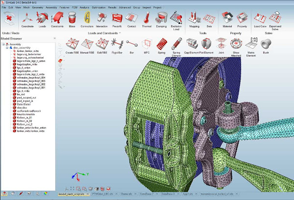Click the Export and Solve icon
This screenshot has height=200, width=294.
(275, 20)
